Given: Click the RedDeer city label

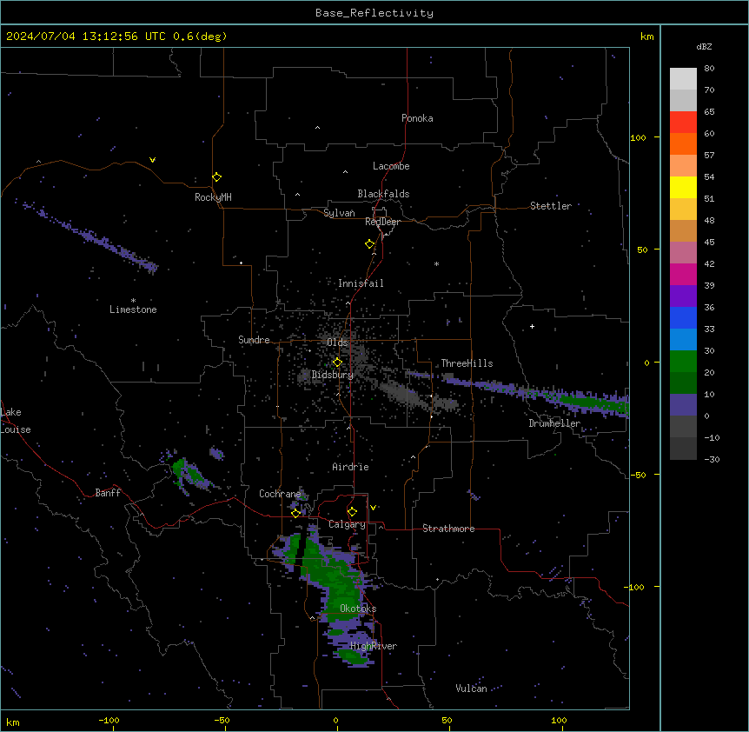Looking at the screenshot, I should point(382,222).
